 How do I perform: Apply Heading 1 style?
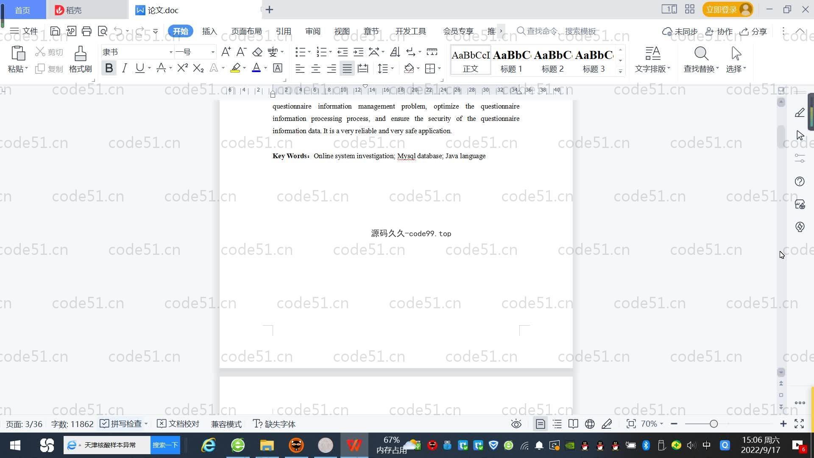click(x=511, y=60)
